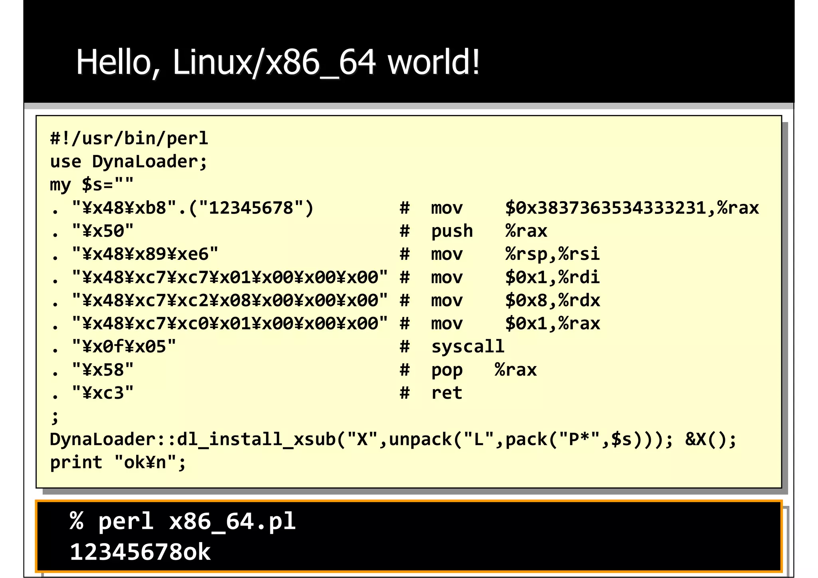Click the '#!/usr/bin/perl' shebang line

pos(129,139)
